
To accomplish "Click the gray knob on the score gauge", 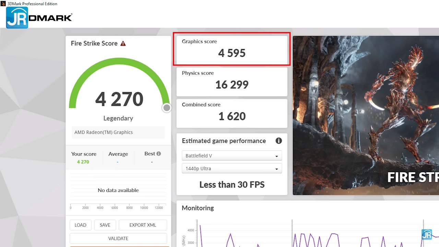I will (x=167, y=108).
